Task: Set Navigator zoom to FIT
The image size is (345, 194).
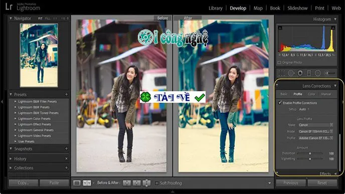Action: click(40, 19)
